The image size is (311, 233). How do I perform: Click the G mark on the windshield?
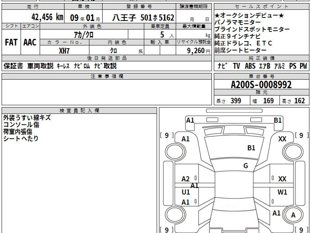[x=246, y=166]
